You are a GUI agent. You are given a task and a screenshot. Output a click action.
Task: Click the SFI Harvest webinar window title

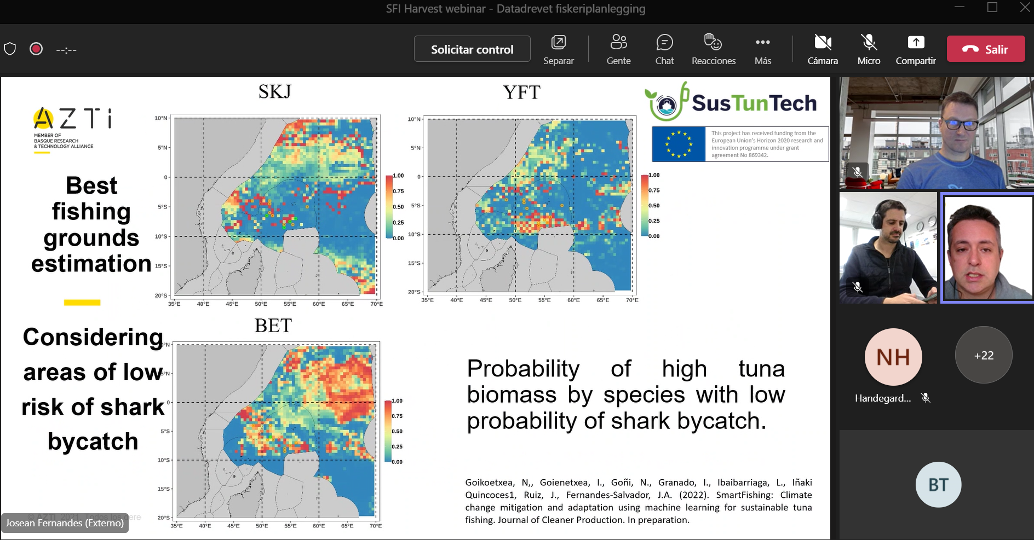coord(515,9)
